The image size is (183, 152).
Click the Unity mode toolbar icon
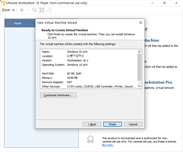point(49,10)
